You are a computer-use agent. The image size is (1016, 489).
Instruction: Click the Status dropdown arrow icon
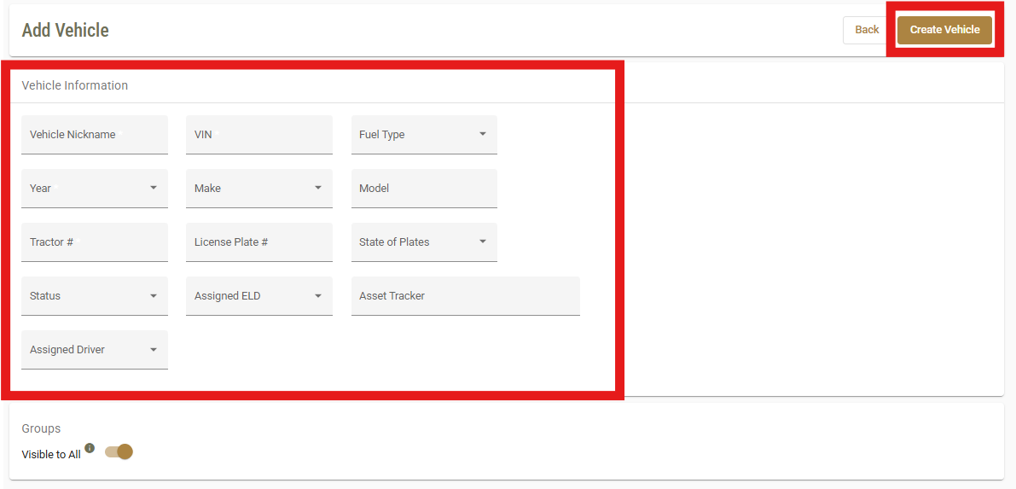click(x=154, y=296)
